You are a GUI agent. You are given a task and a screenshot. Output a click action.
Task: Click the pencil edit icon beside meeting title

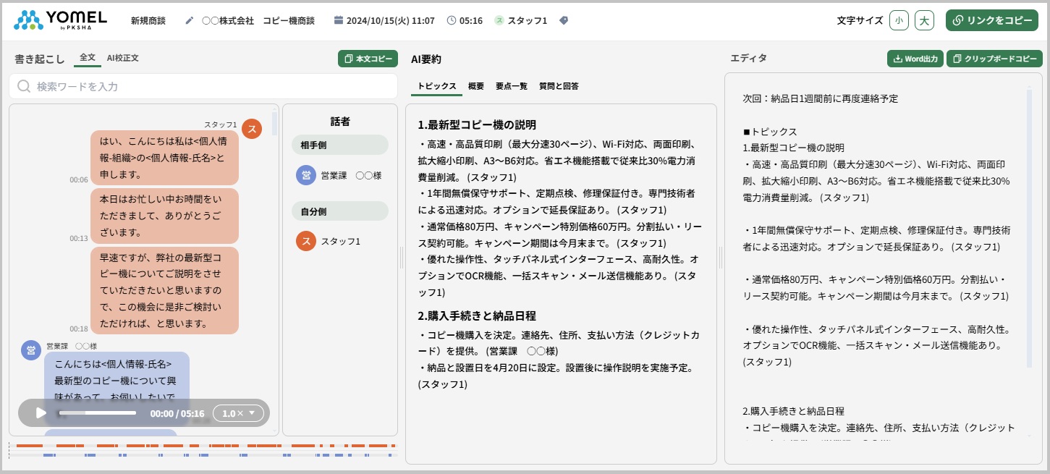point(190,20)
